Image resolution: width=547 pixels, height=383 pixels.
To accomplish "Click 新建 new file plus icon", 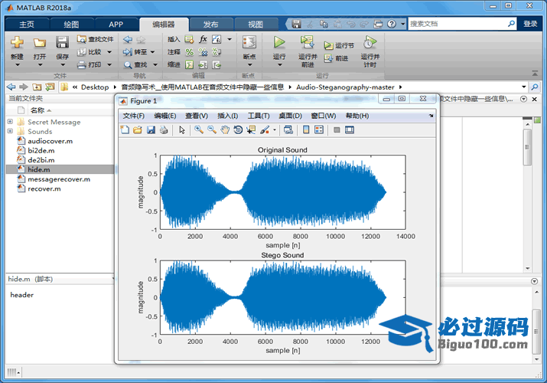I will [17, 42].
